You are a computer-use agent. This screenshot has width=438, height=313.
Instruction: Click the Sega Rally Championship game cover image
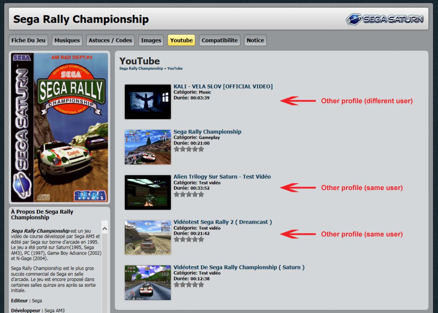(x=60, y=127)
